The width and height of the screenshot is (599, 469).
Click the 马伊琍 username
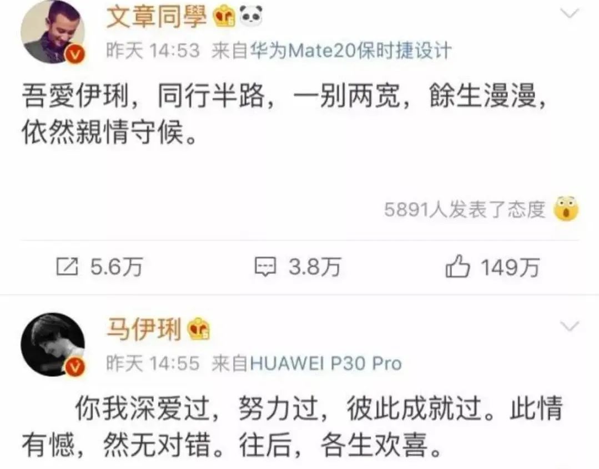[144, 329]
